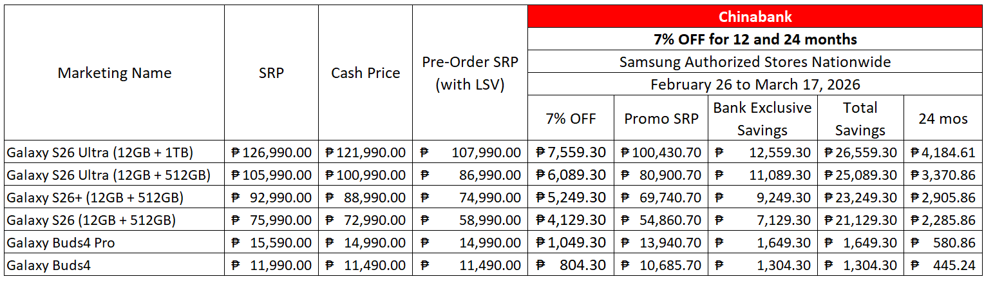The image size is (984, 281).
Task: Click the Galaxy Buds4 Pro name cell
Action: coord(61,243)
